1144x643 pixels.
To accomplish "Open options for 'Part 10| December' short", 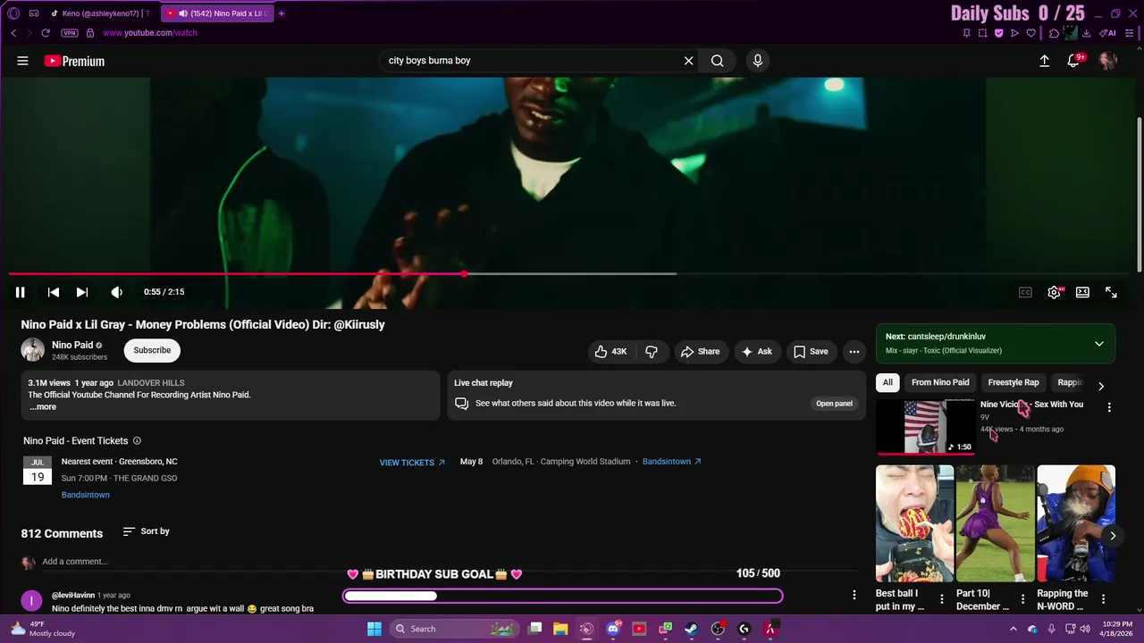I will coord(1022,599).
